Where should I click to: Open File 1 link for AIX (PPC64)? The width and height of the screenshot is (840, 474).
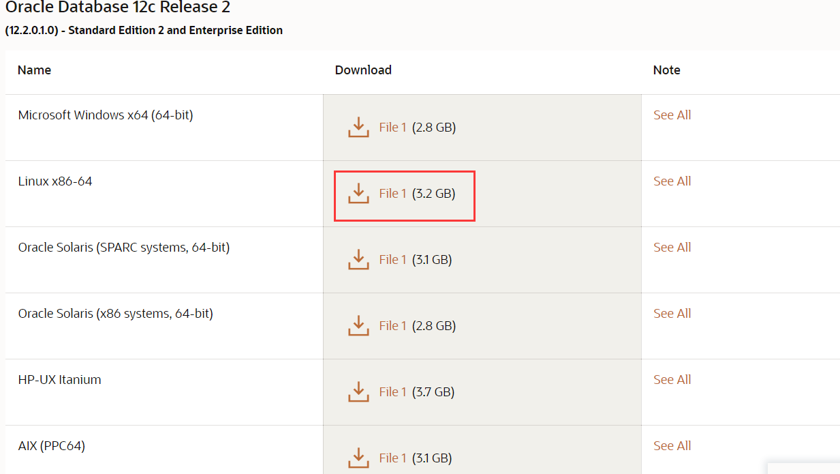coord(392,458)
